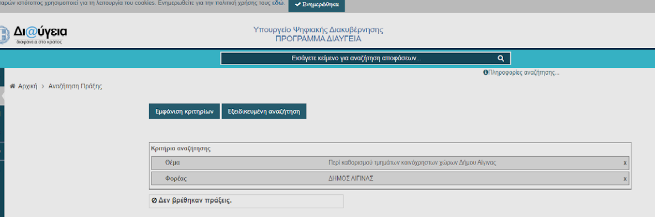Viewport: 655px width, 217px height.
Task: Click the home icon in breadcrumb
Action: (x=13, y=86)
